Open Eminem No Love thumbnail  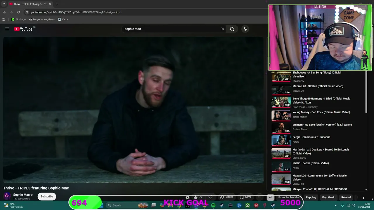coord(281,128)
